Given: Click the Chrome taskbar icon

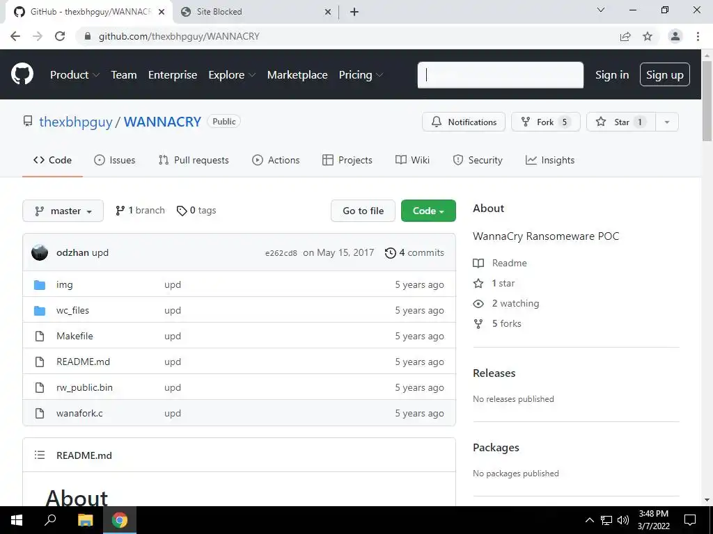Looking at the screenshot, I should tap(120, 520).
